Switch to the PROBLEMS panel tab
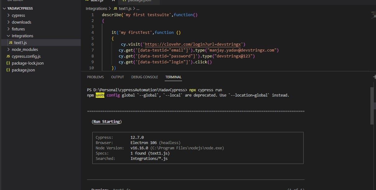Viewport: 376px width, 190px height. 95,77
